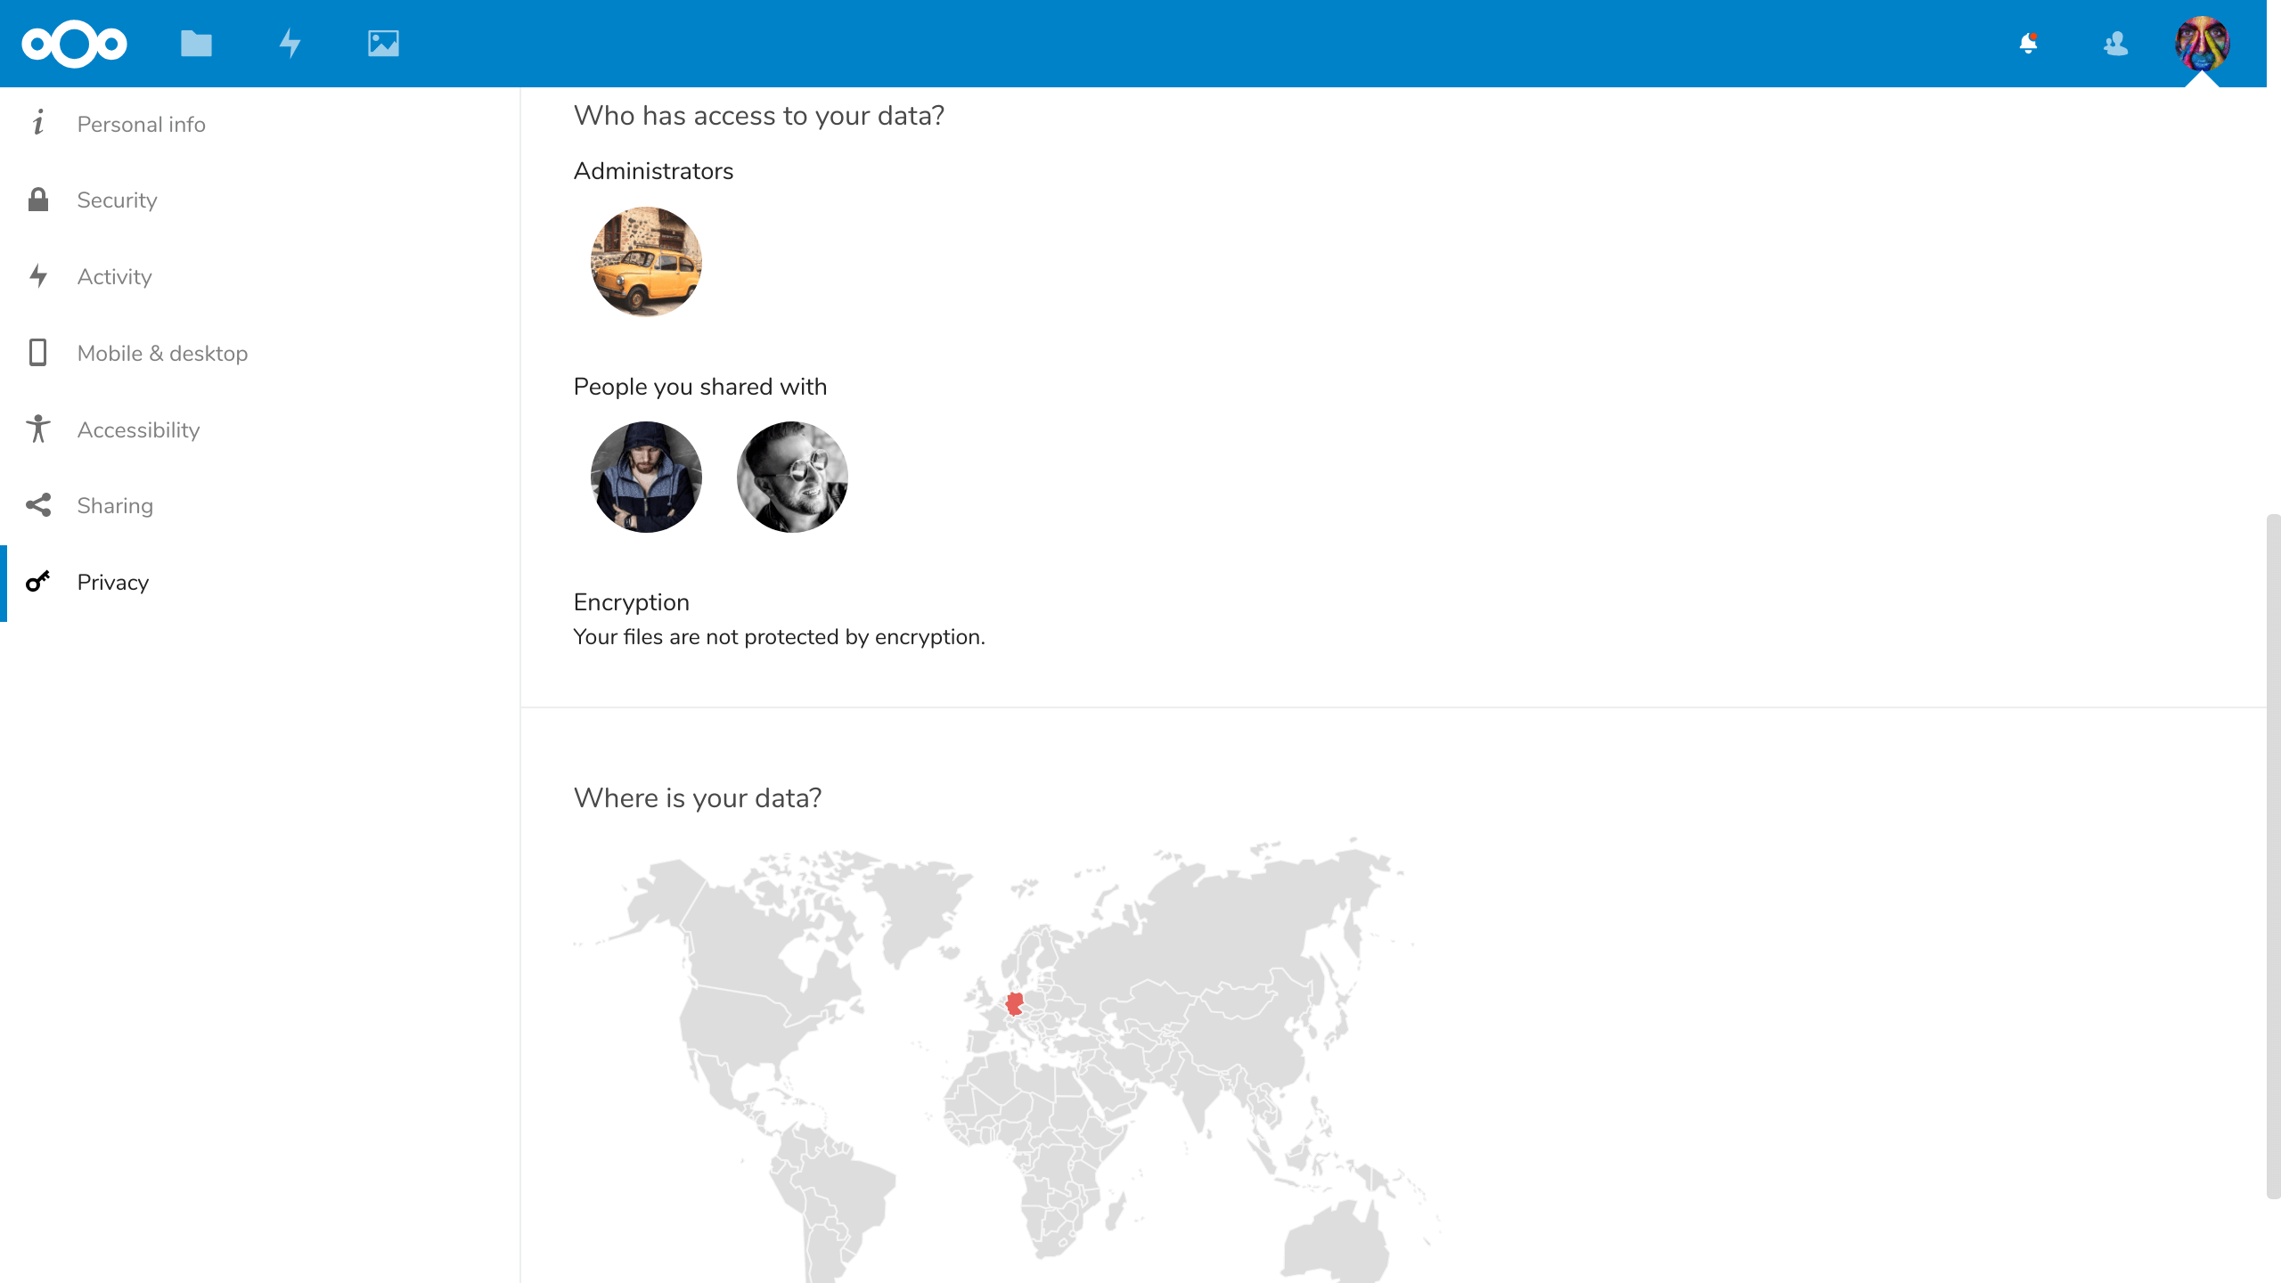Open the Files app folder icon
The height and width of the screenshot is (1283, 2281).
point(196,44)
